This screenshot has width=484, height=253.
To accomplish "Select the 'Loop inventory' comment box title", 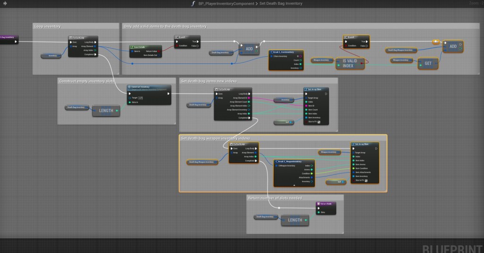I will coord(48,26).
